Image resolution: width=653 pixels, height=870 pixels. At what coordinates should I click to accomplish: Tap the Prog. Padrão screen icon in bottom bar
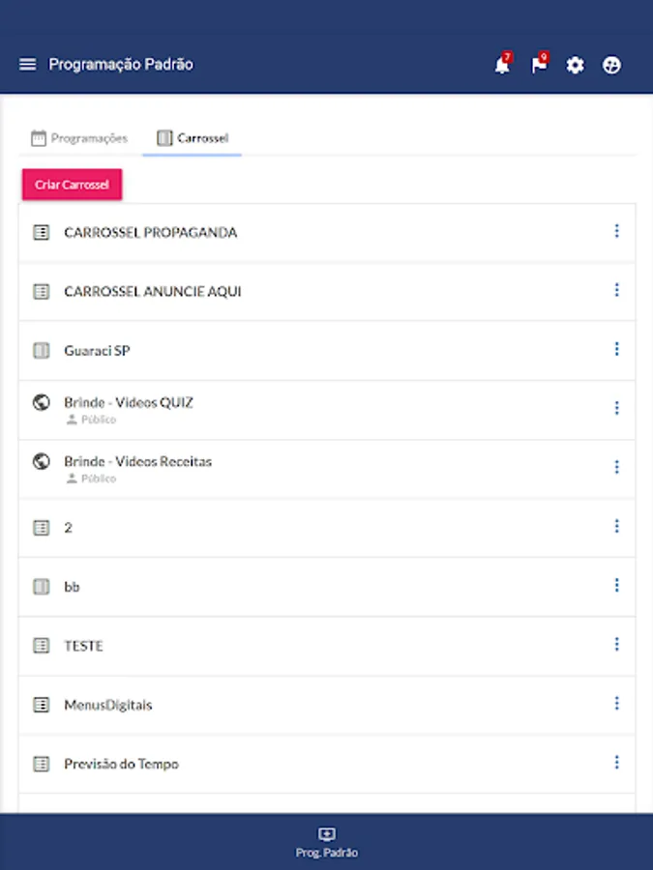click(x=327, y=834)
